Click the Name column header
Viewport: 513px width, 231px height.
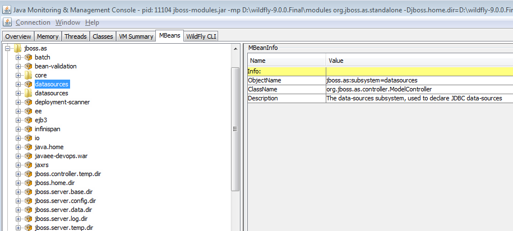point(287,61)
